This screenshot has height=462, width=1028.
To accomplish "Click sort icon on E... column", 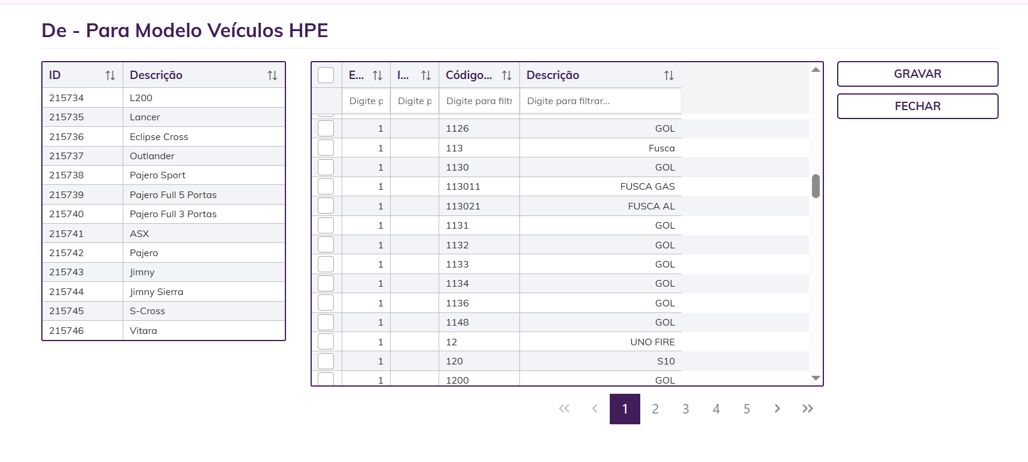I will click(378, 75).
